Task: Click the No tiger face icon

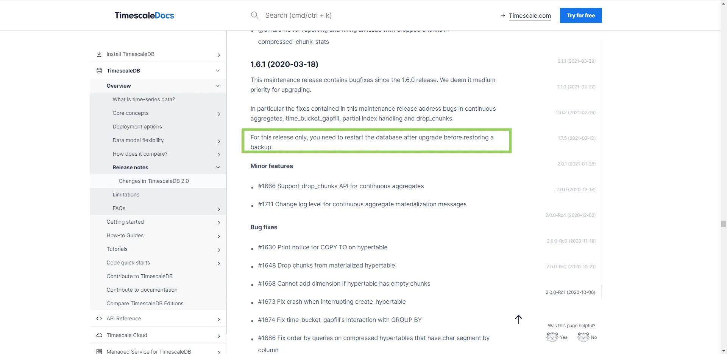Action: coord(583,337)
